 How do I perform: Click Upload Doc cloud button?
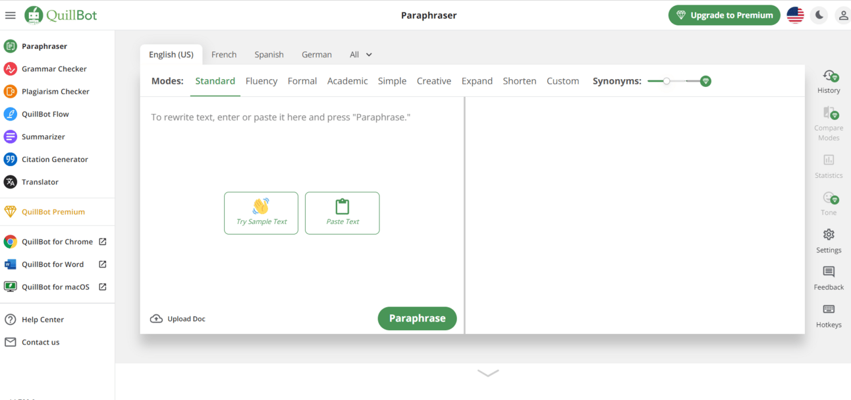pyautogui.click(x=178, y=319)
